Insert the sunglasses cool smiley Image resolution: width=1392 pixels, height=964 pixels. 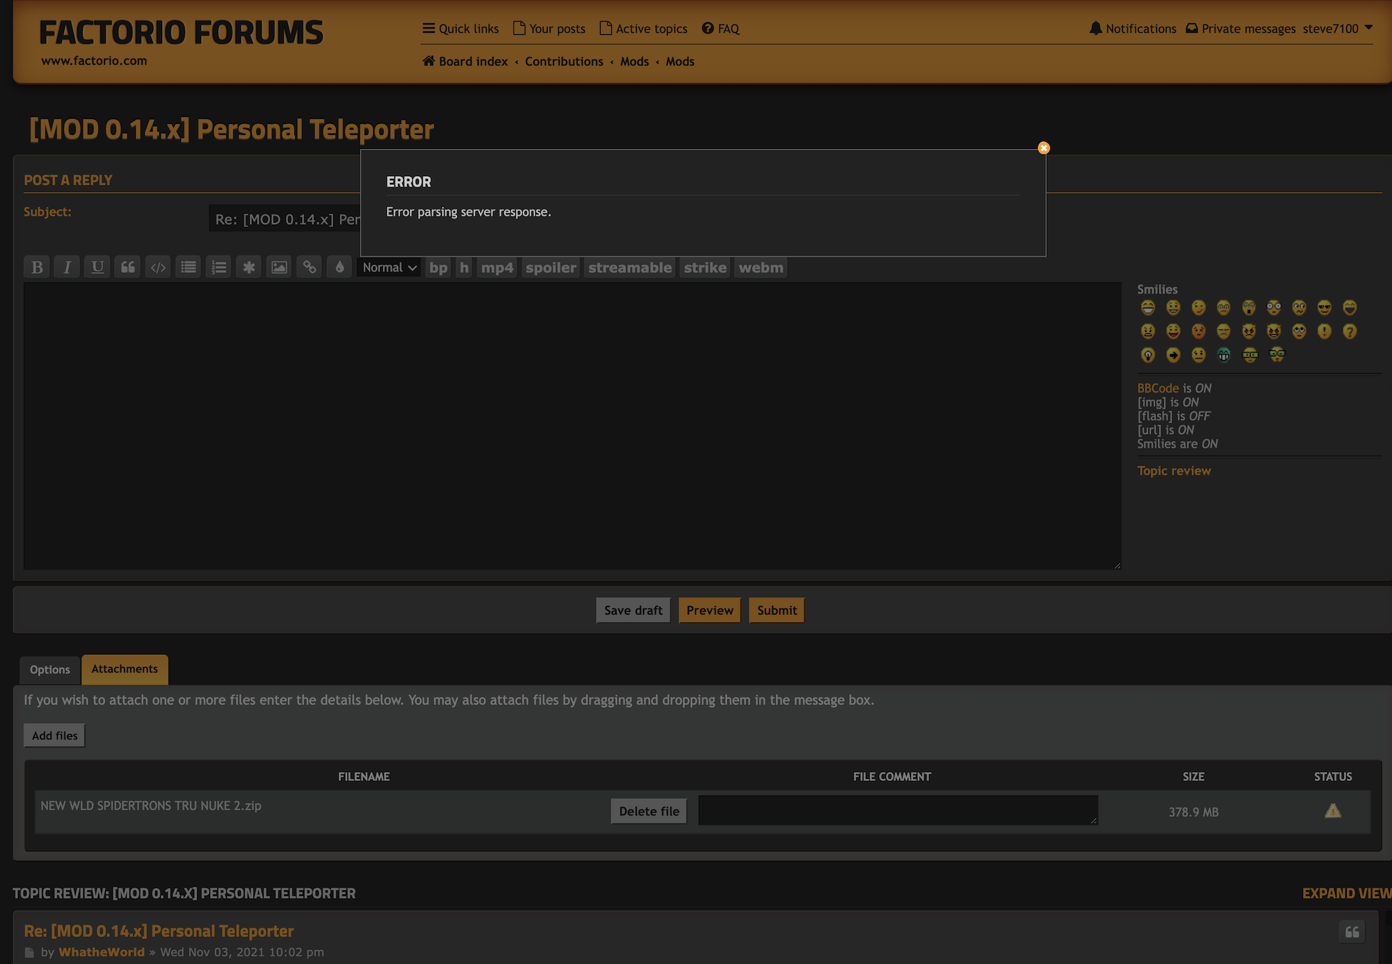(x=1324, y=308)
